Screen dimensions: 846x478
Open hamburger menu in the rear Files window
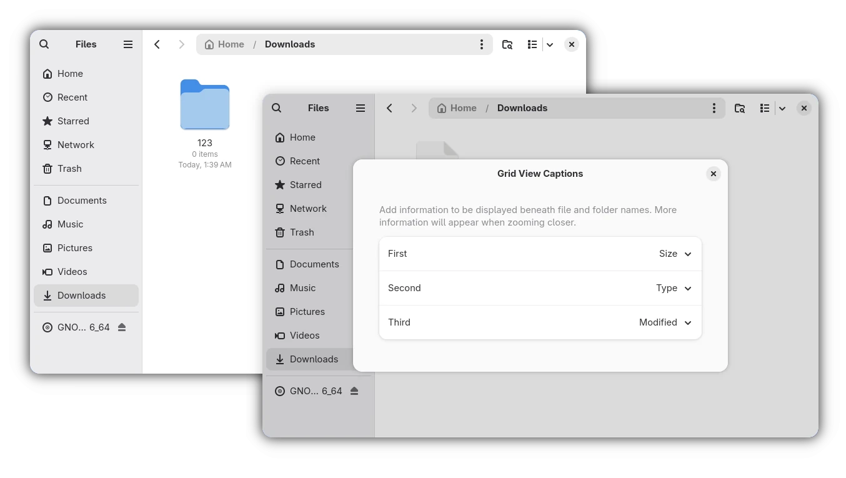click(x=128, y=44)
